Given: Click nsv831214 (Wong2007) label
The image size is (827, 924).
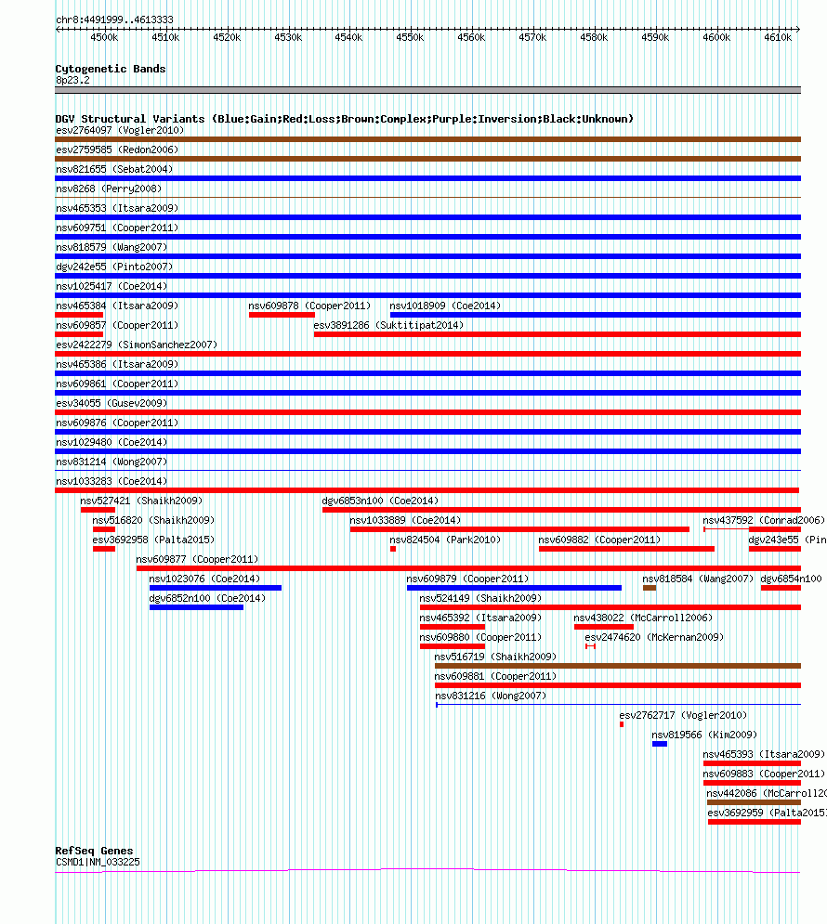Looking at the screenshot, I should point(112,461).
